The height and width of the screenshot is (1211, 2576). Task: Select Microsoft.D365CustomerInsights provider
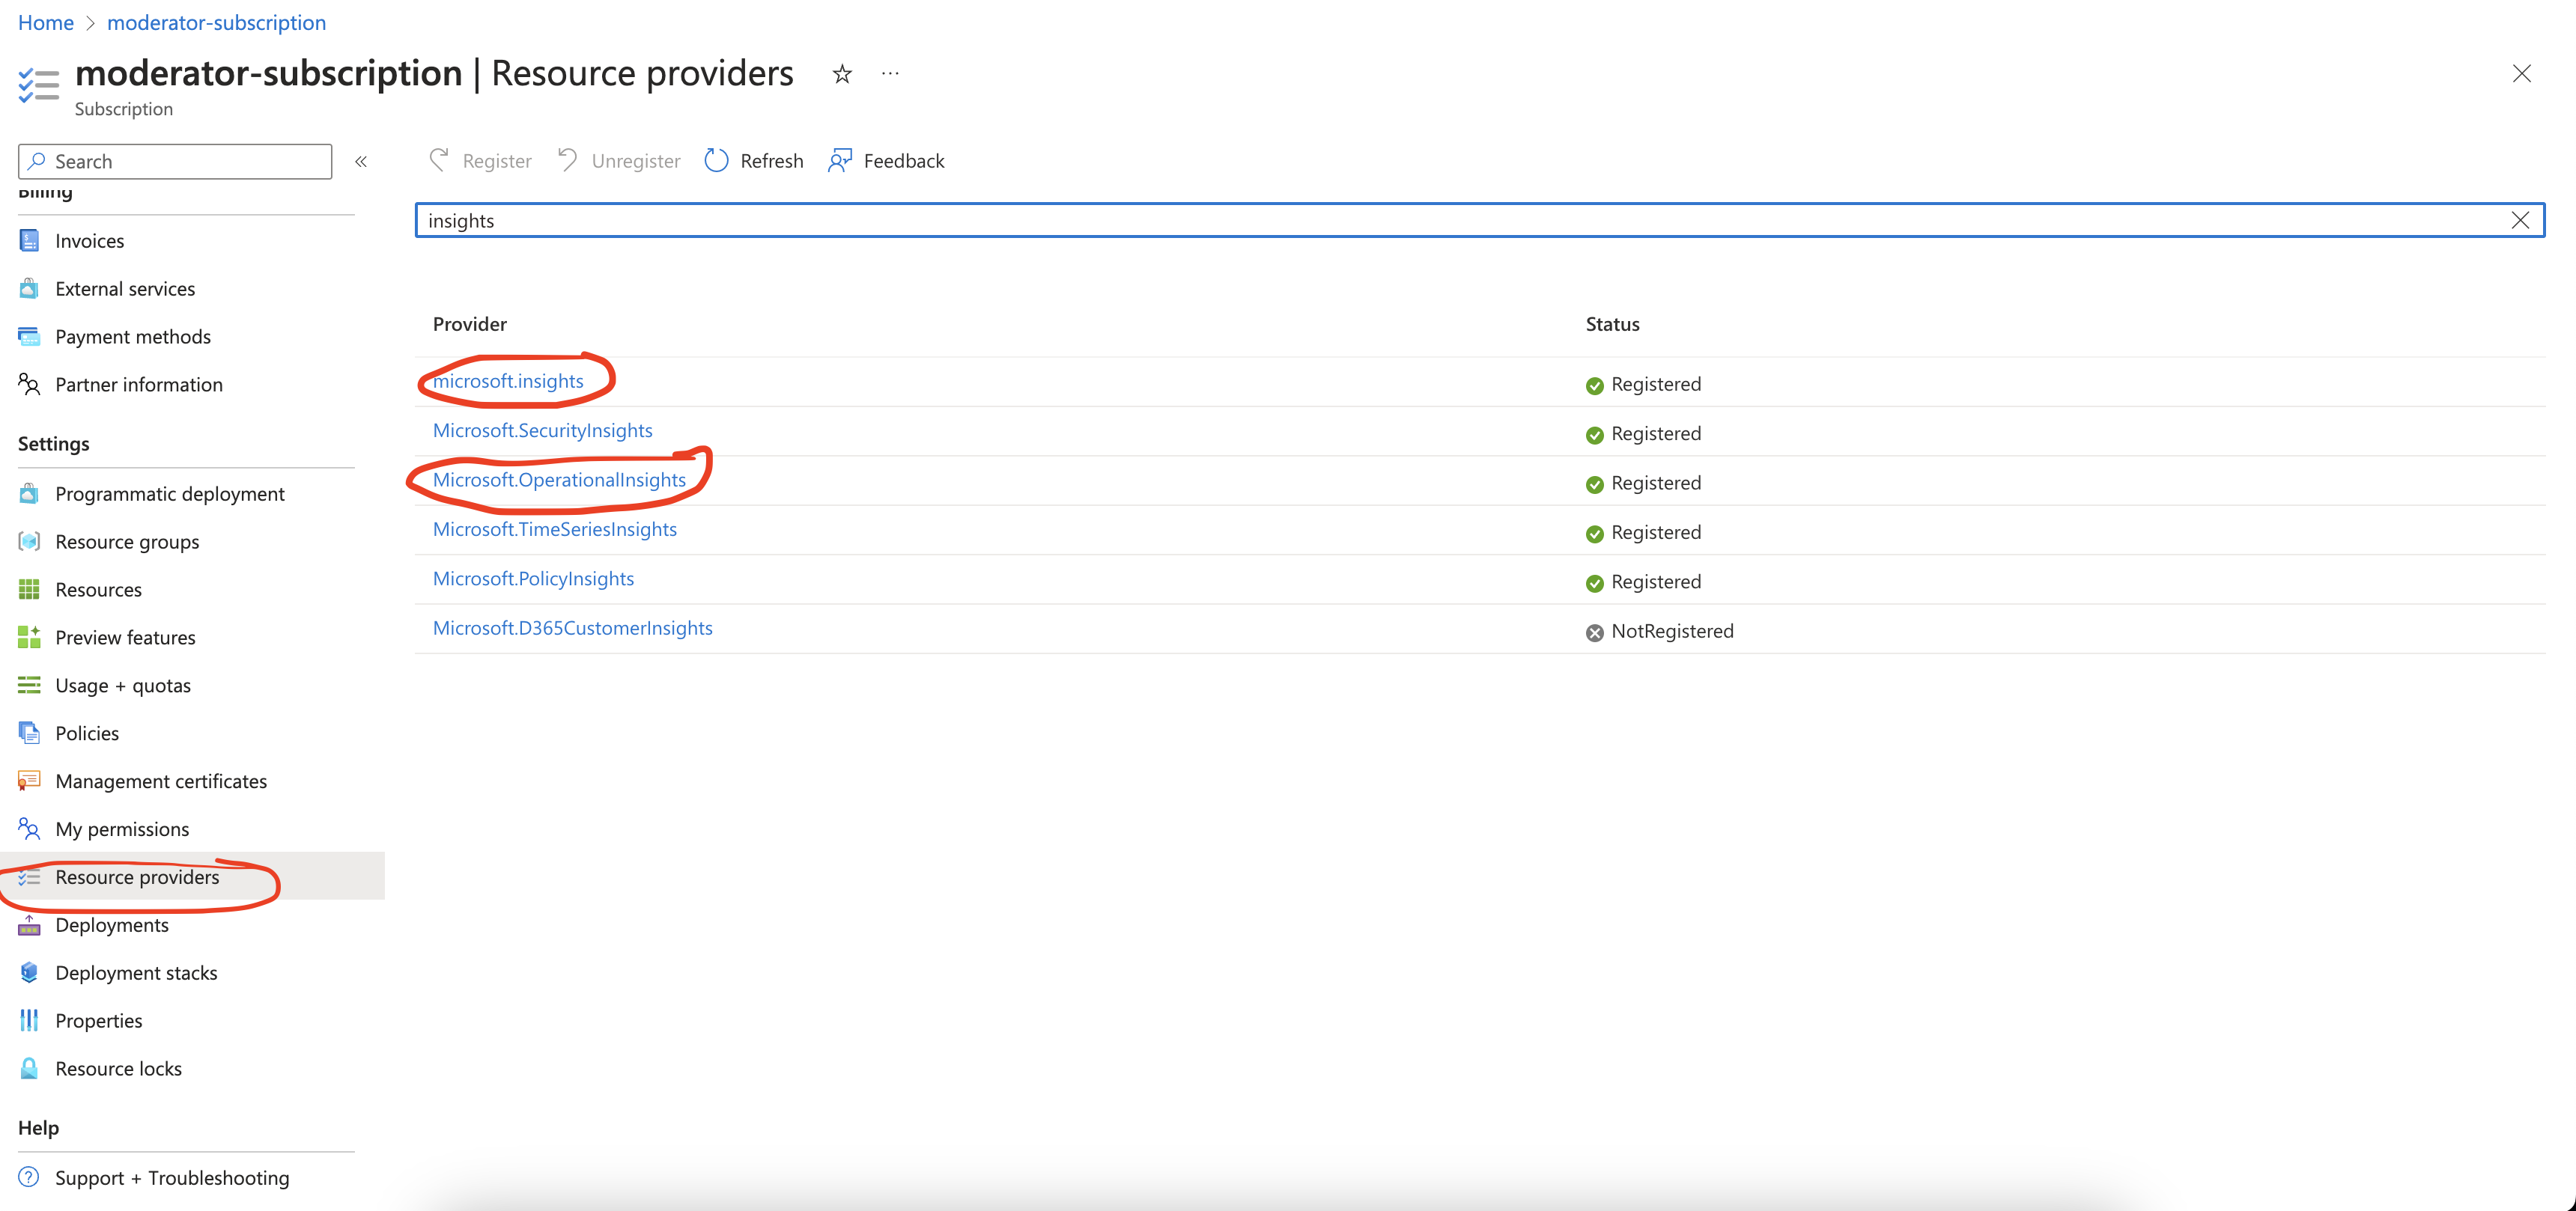[x=572, y=629]
